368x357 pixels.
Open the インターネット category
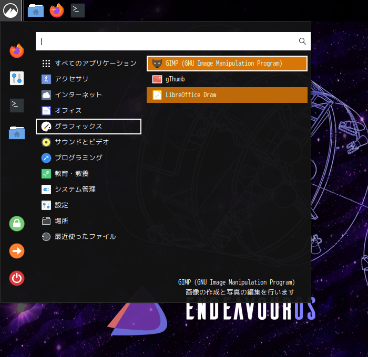88,94
